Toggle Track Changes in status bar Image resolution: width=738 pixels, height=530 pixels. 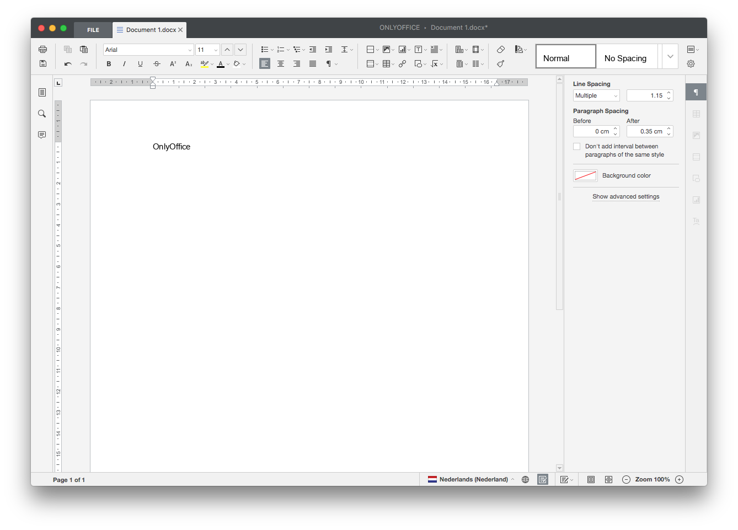click(x=543, y=480)
